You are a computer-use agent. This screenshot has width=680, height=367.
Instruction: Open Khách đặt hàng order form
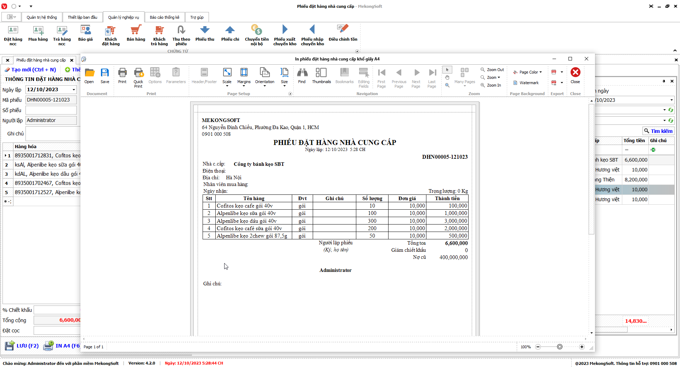[x=111, y=35]
